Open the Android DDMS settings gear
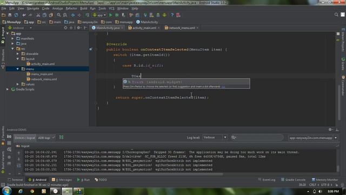 (x=330, y=129)
